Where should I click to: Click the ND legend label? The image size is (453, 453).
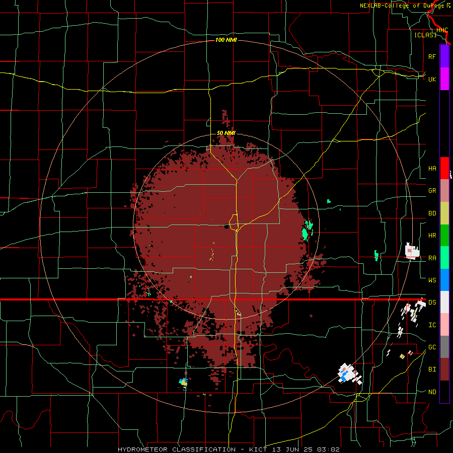tap(432, 392)
